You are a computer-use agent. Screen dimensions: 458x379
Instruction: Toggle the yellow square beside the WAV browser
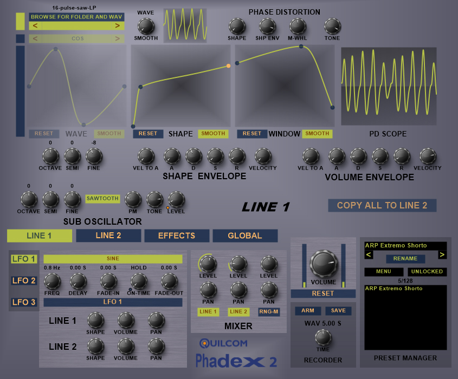[20, 21]
